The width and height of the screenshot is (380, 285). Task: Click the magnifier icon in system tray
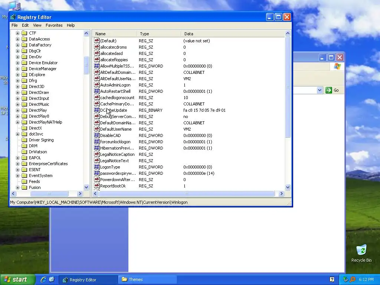tap(353, 279)
